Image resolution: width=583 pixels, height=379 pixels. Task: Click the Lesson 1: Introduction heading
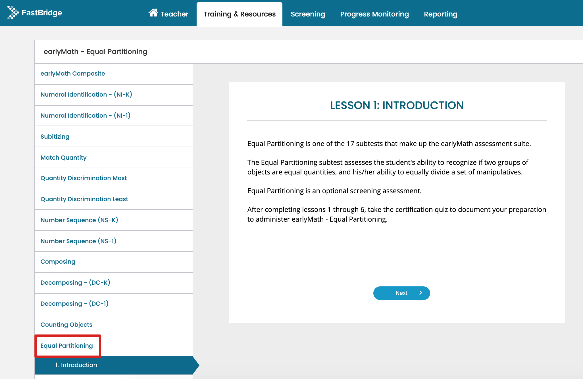coord(397,105)
